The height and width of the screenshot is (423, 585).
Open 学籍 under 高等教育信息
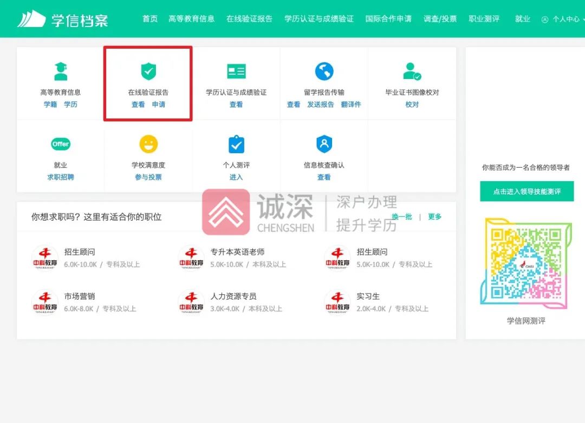[x=50, y=104]
